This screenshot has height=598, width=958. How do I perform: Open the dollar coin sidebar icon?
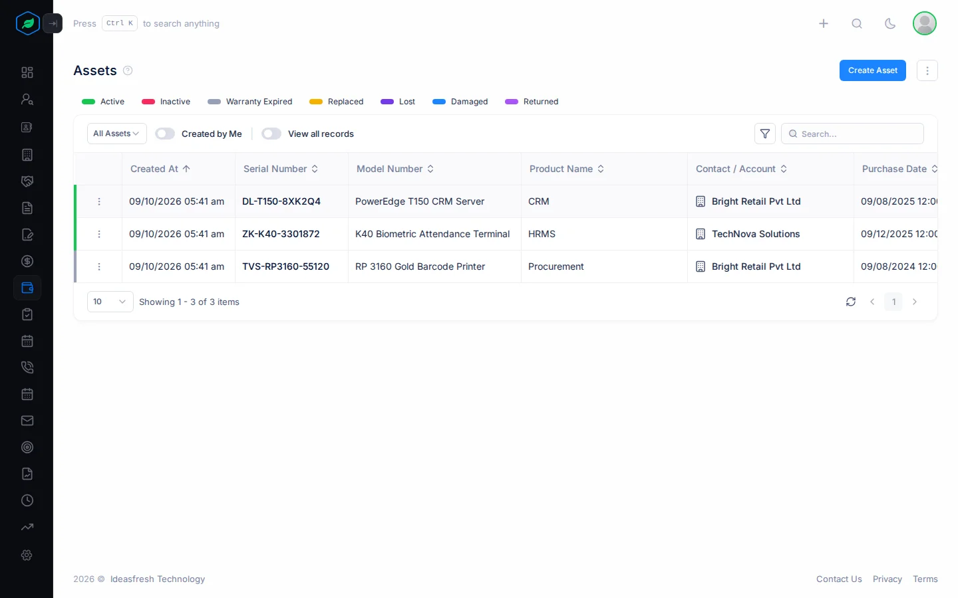pyautogui.click(x=27, y=261)
